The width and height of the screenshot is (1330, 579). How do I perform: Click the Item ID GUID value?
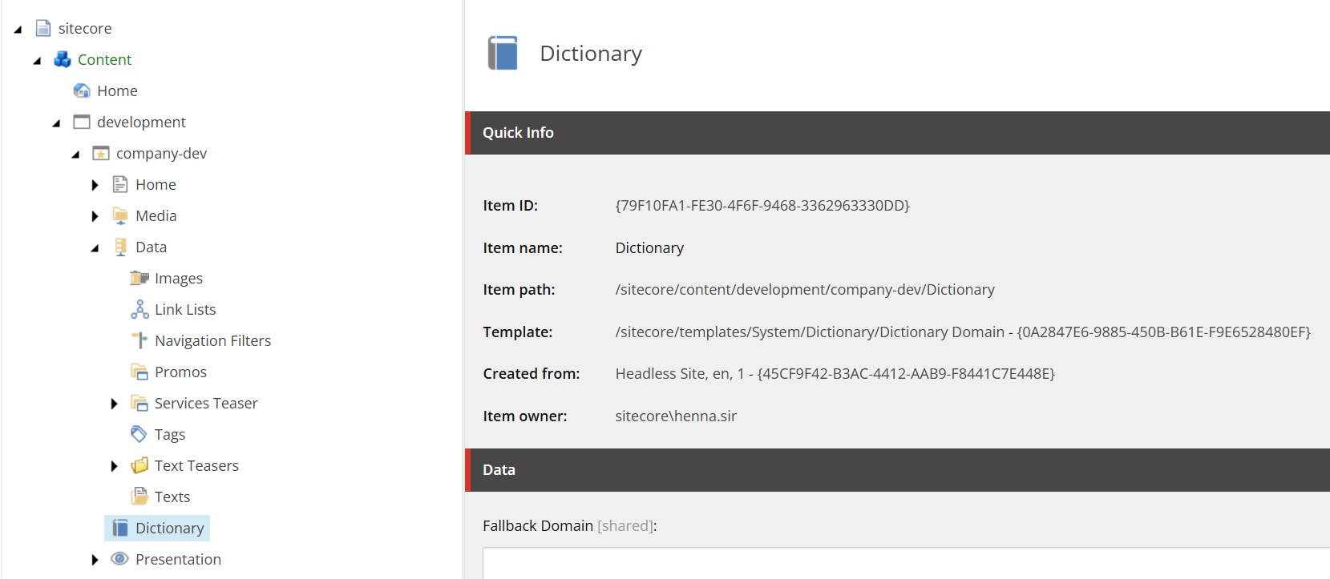point(762,206)
